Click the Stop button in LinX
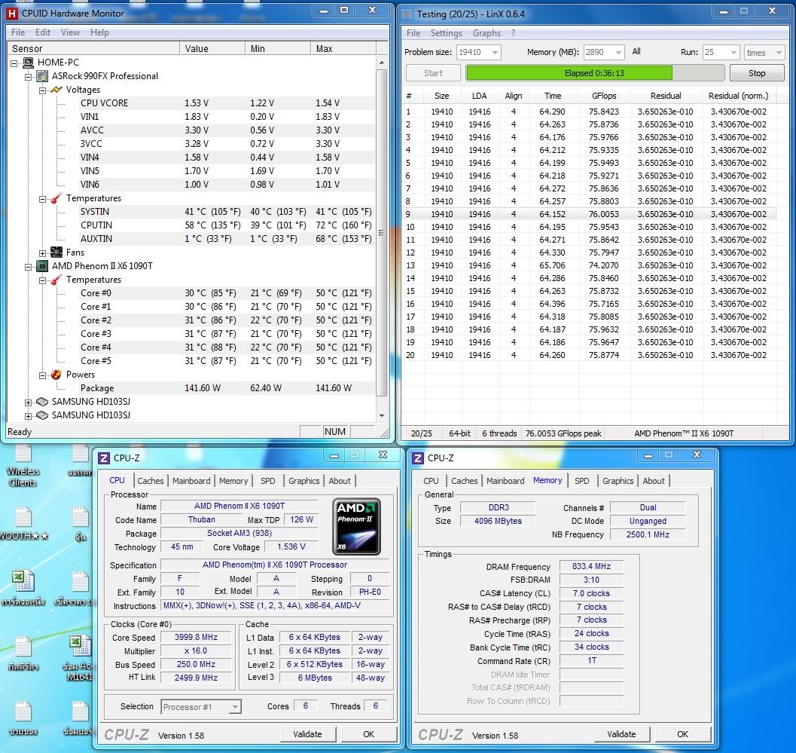The image size is (796, 753). tap(756, 73)
